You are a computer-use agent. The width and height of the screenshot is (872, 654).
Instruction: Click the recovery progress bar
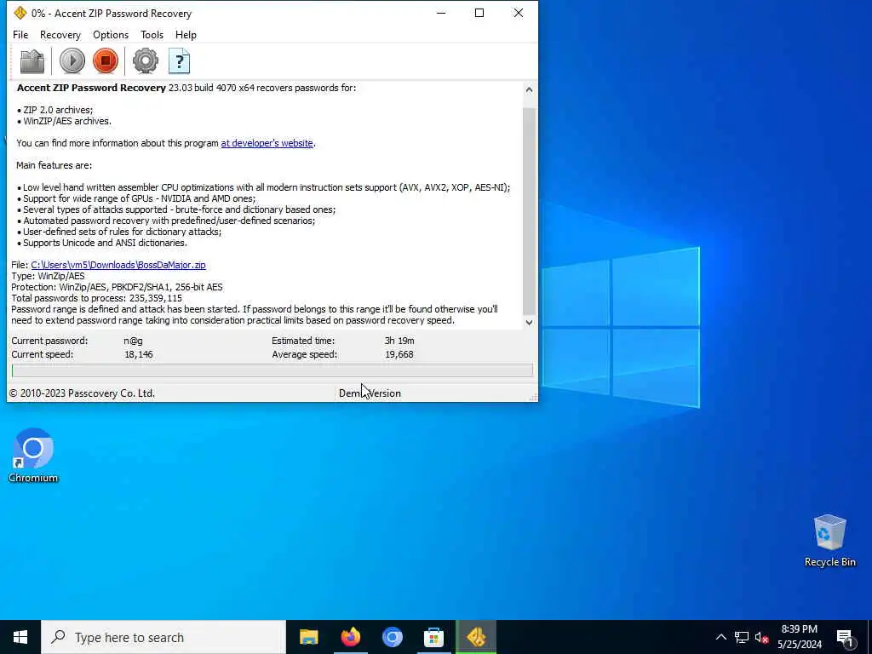click(x=272, y=370)
